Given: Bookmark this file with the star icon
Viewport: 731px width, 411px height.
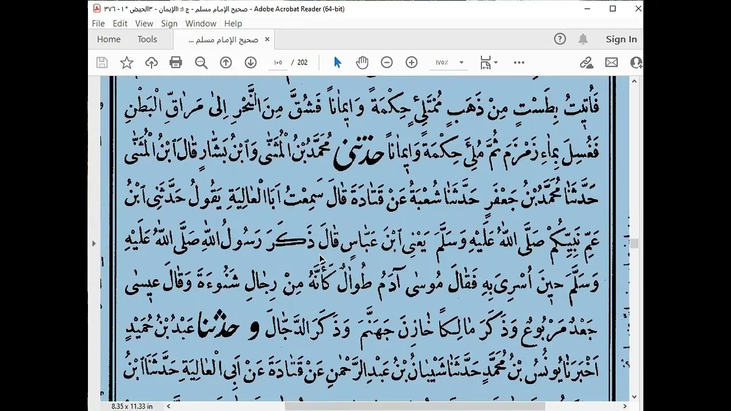Looking at the screenshot, I should click(x=127, y=63).
